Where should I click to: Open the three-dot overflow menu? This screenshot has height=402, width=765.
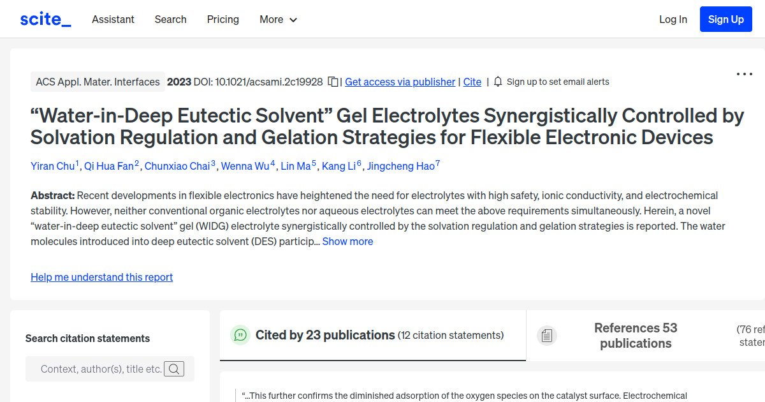click(744, 74)
